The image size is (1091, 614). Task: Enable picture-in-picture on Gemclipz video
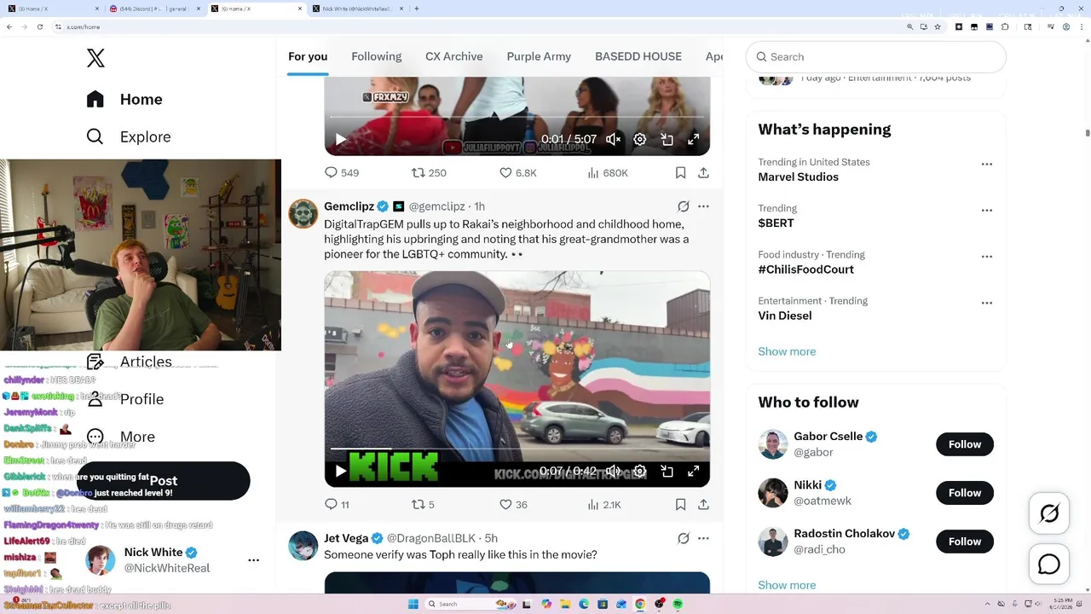[667, 471]
